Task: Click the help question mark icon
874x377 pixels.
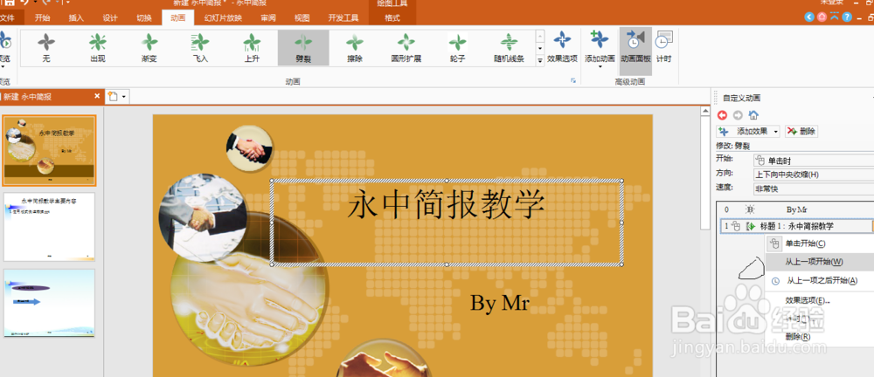Action: (847, 17)
